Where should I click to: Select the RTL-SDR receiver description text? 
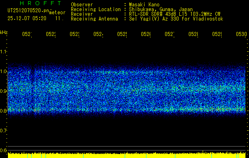[x=175, y=14]
